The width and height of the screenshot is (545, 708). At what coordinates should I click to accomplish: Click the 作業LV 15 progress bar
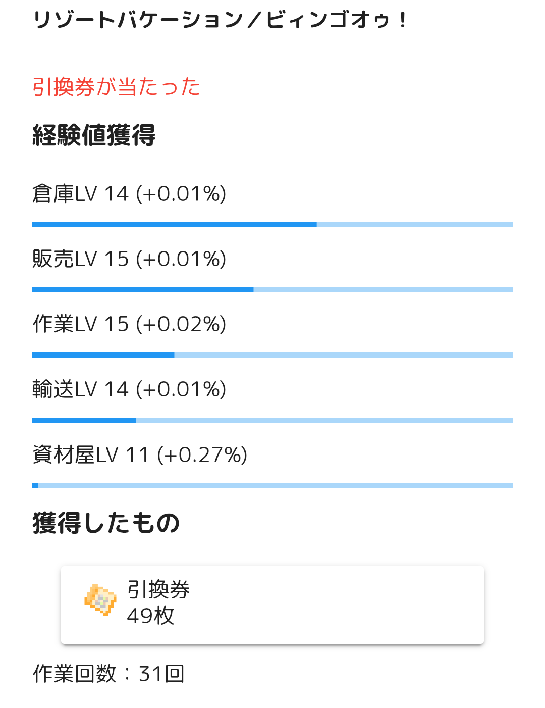coord(272,355)
